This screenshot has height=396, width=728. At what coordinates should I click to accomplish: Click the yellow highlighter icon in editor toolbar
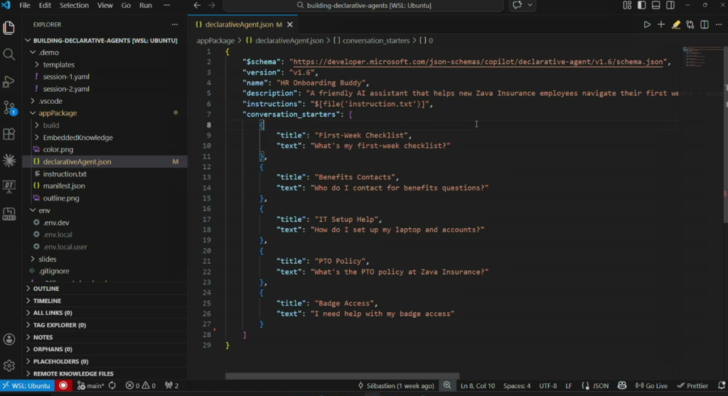(675, 24)
